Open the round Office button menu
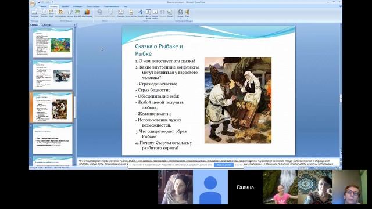Viewport: 372px width, 209px height. [x=33, y=3]
